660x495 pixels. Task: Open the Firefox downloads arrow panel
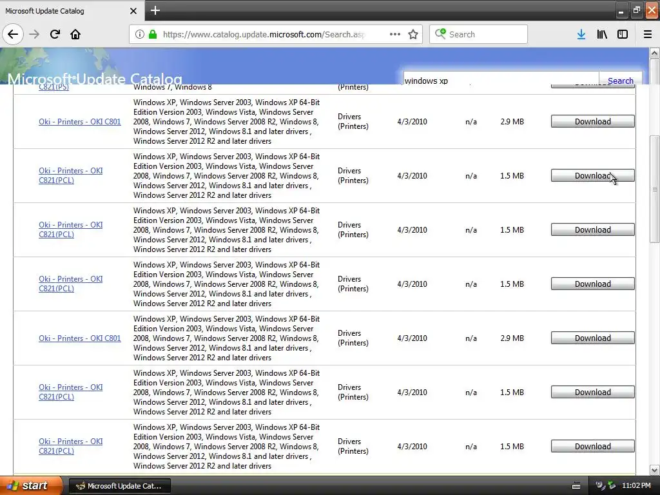click(x=581, y=34)
